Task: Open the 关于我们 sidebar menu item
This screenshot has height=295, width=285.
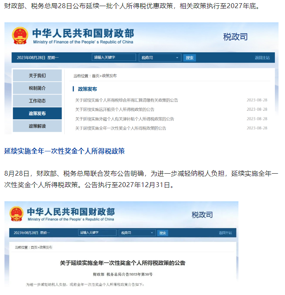Action: [37, 75]
